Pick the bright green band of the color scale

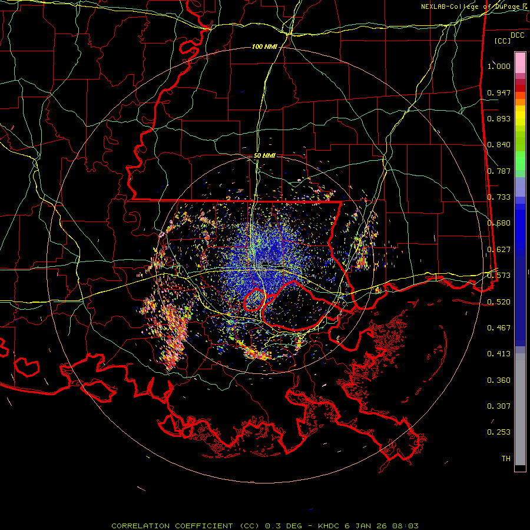tap(520, 161)
